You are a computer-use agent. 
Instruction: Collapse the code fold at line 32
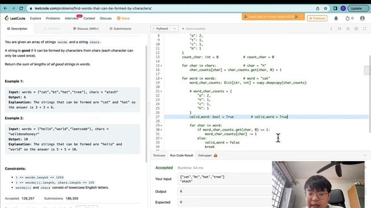161,138
